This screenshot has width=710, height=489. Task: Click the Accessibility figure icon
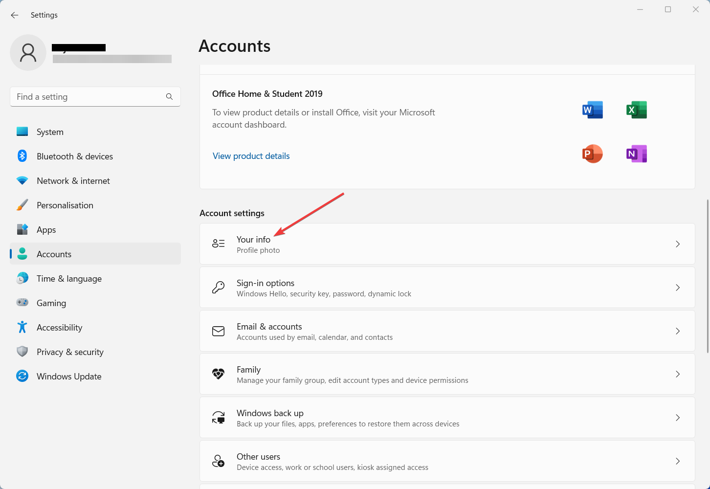22,327
